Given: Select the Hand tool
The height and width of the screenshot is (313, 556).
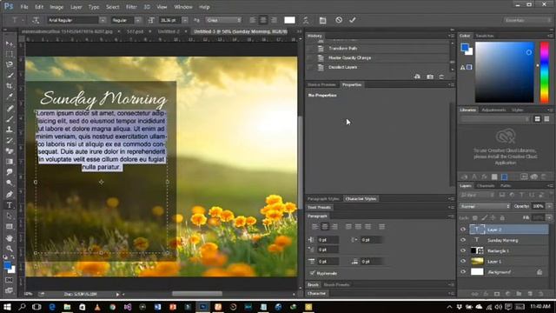Looking at the screenshot, I should point(10,237).
